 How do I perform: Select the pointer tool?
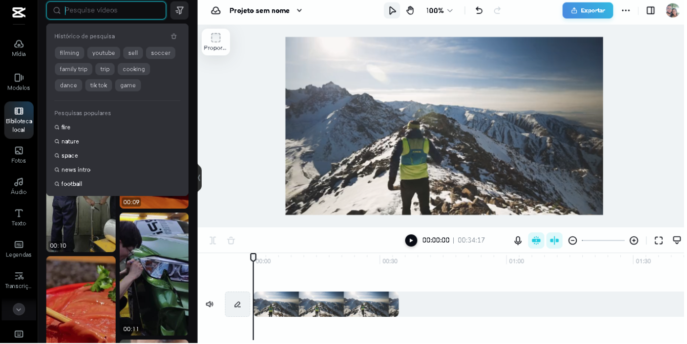point(393,10)
